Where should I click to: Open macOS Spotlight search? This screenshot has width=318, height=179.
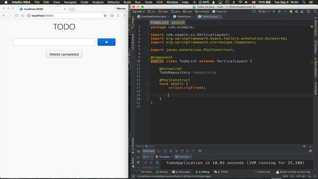tap(304, 2)
